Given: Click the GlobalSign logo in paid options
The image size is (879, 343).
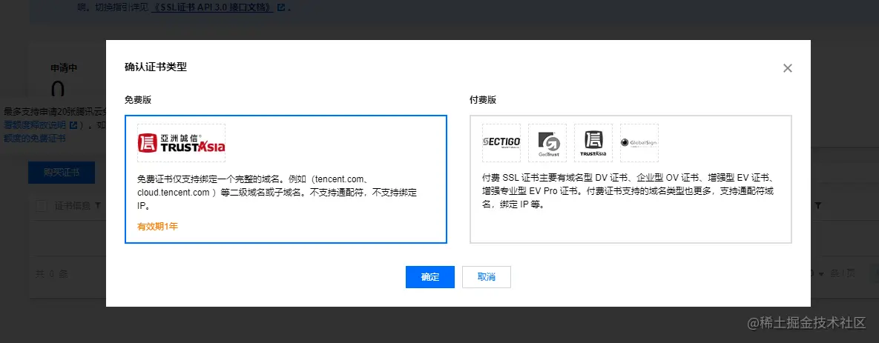Looking at the screenshot, I should pos(639,143).
